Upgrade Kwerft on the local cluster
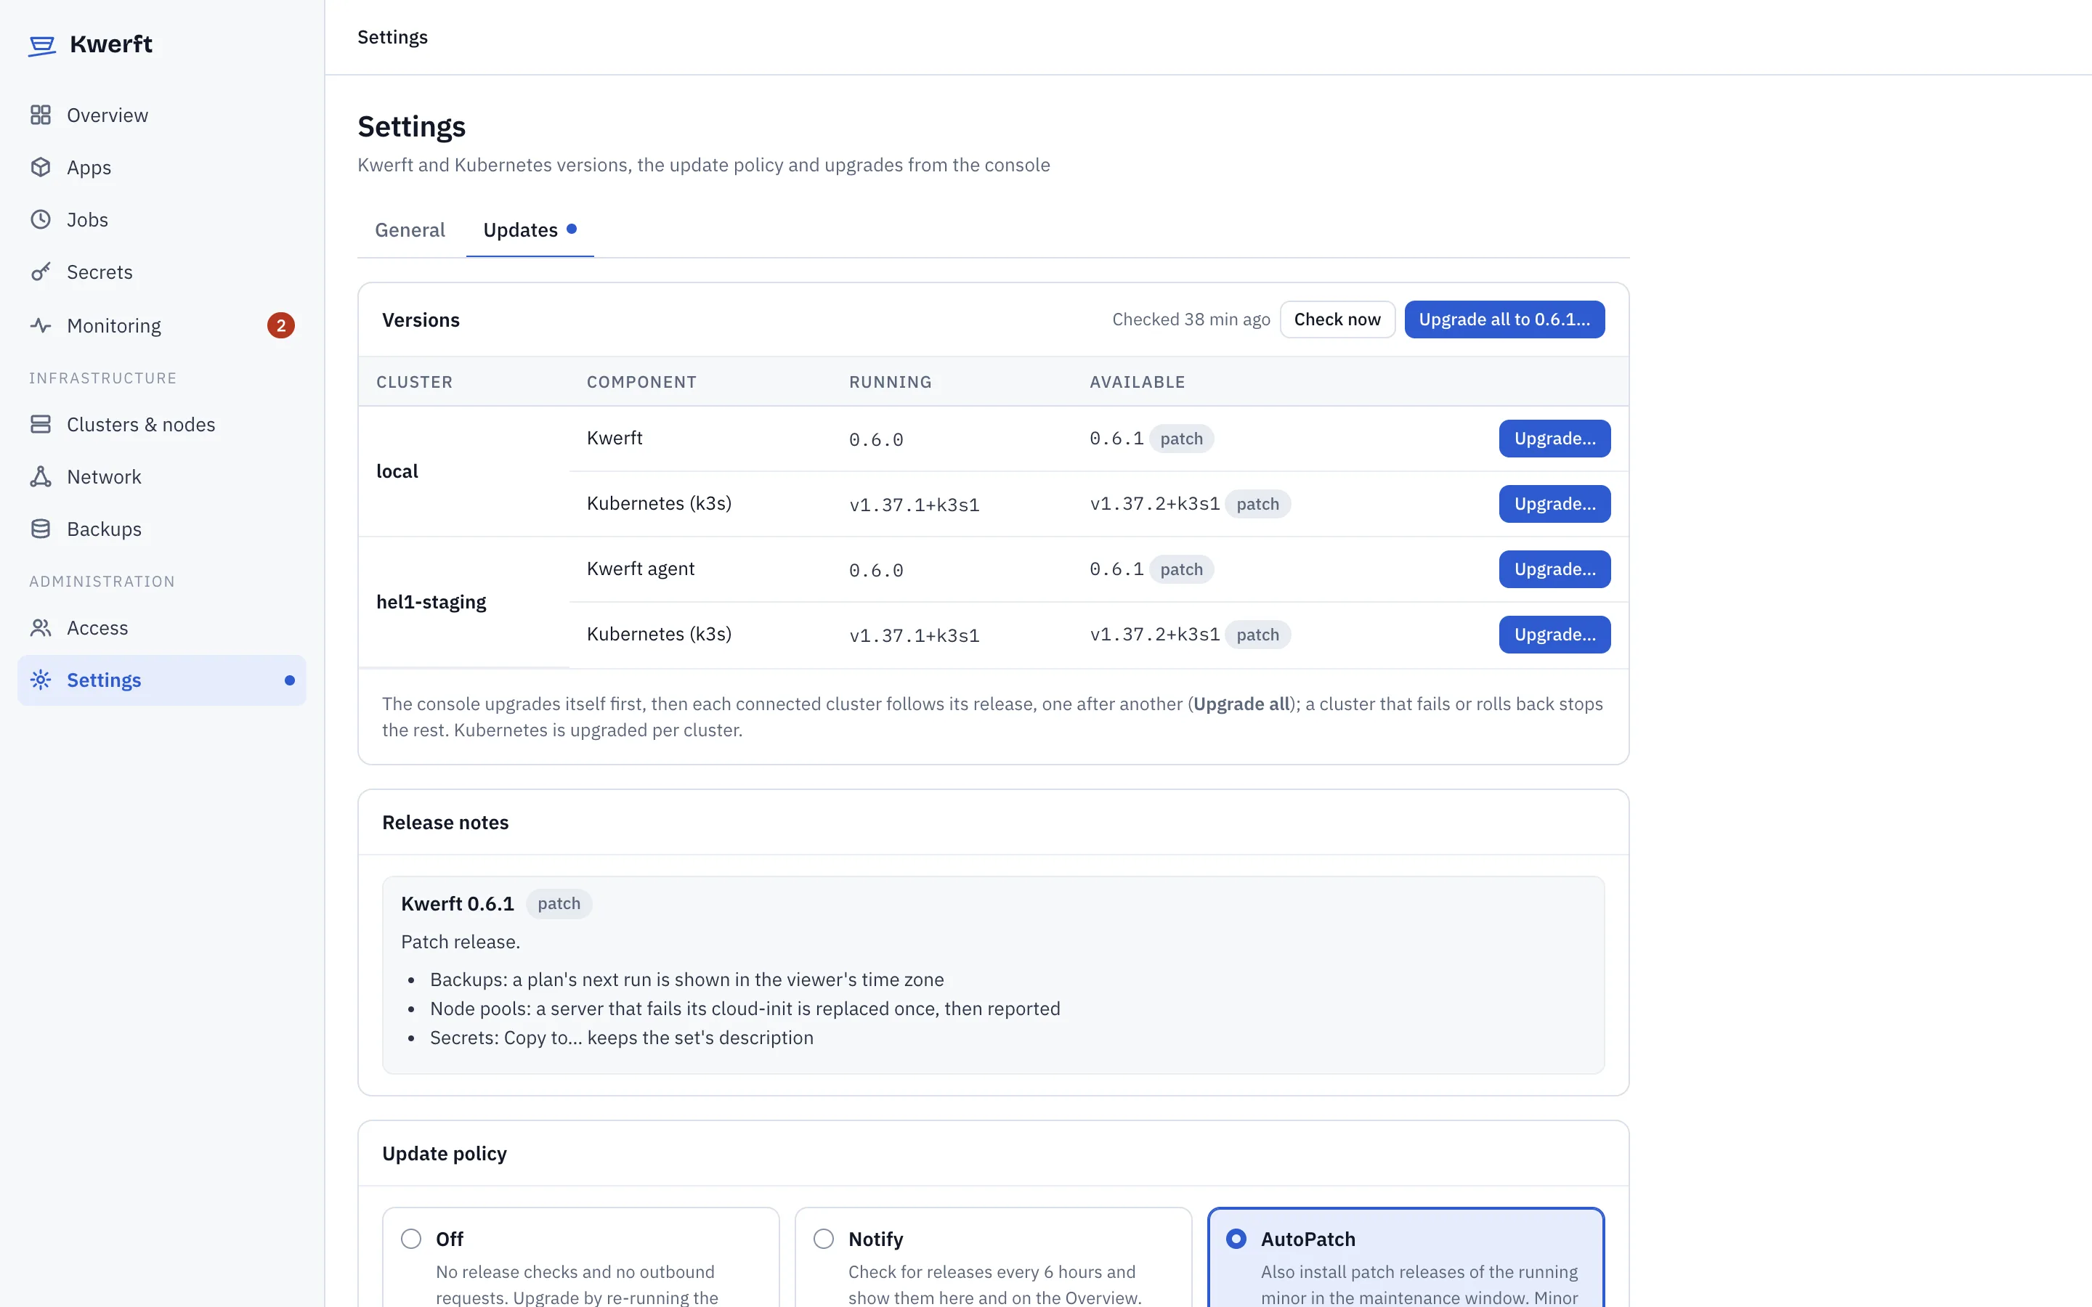The width and height of the screenshot is (2092, 1307). pos(1554,439)
